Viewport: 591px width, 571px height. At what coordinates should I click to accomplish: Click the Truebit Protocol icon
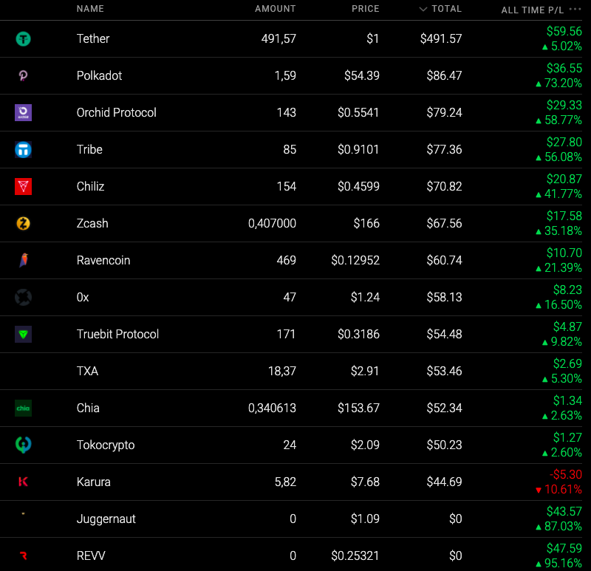click(x=23, y=335)
